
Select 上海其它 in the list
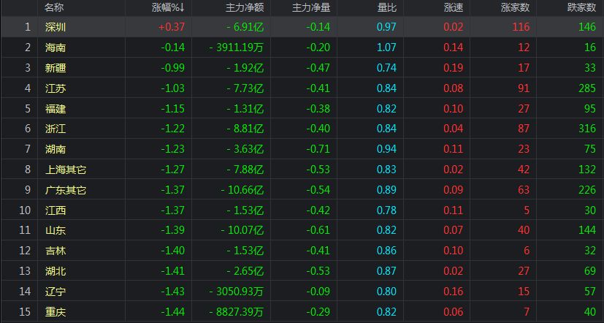[x=66, y=170]
